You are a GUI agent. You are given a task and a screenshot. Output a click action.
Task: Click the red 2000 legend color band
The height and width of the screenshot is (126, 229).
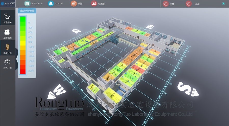23,71
